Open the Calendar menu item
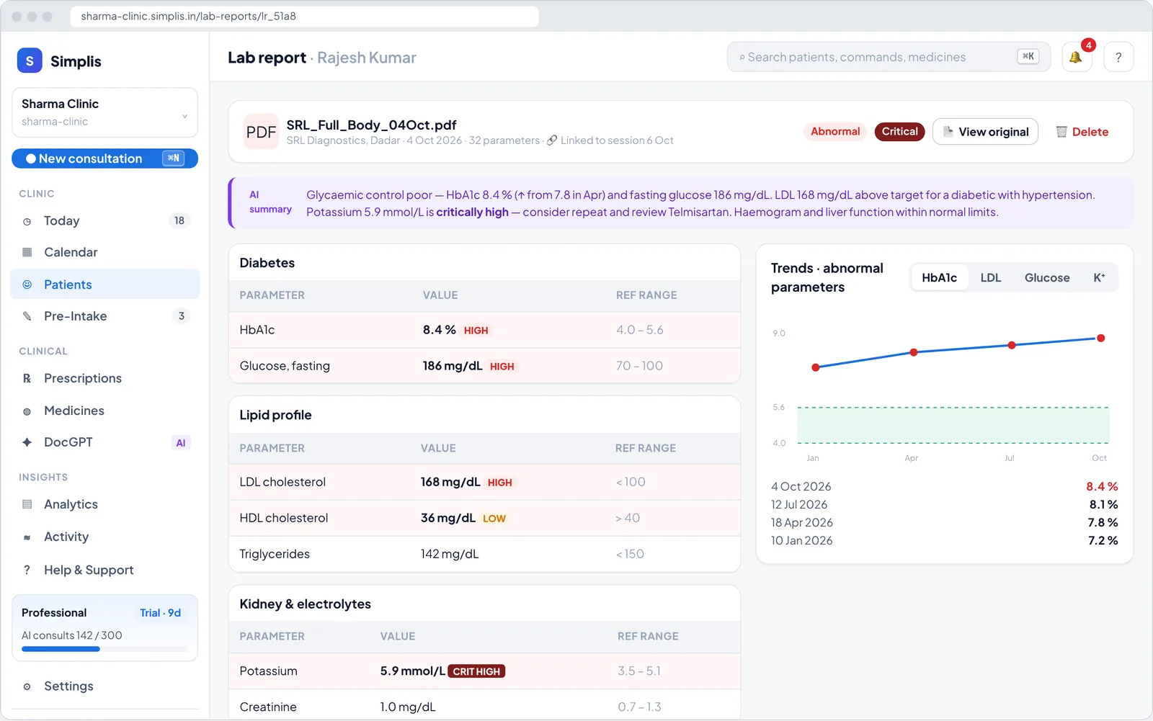This screenshot has height=721, width=1153. pos(104,252)
